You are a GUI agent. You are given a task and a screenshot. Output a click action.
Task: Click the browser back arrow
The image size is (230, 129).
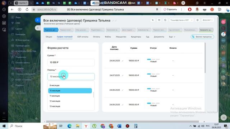point(12,10)
